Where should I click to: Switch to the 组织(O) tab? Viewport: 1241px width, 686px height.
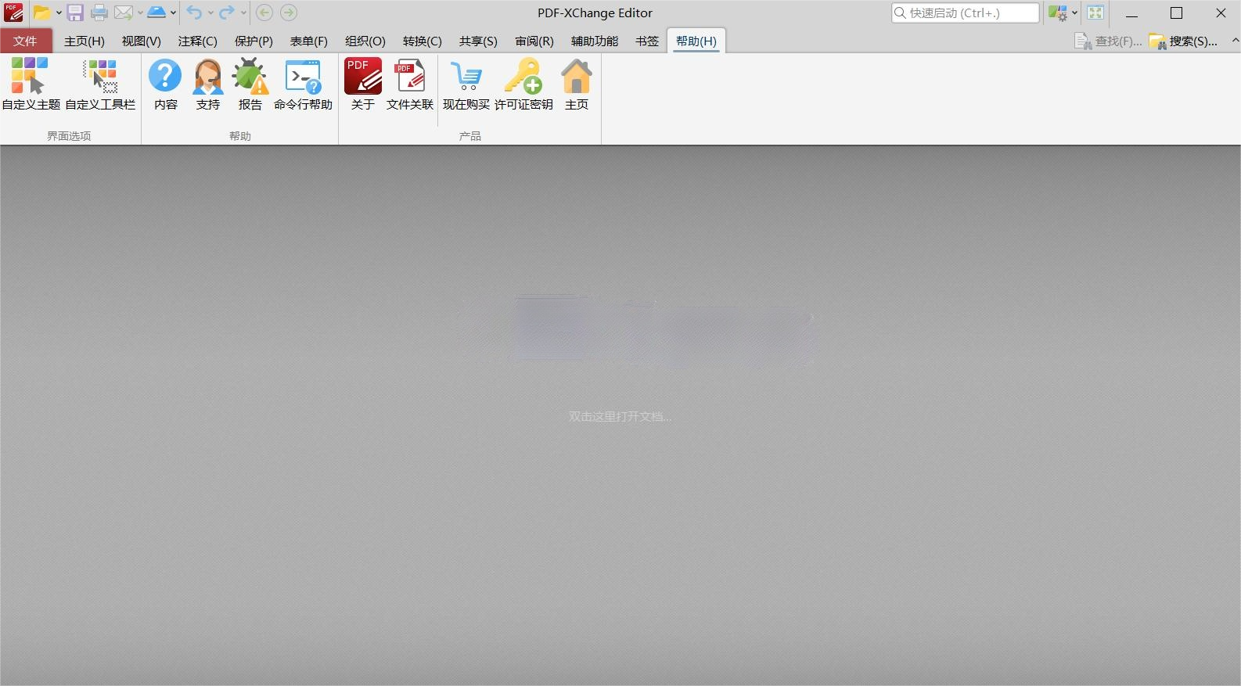365,41
